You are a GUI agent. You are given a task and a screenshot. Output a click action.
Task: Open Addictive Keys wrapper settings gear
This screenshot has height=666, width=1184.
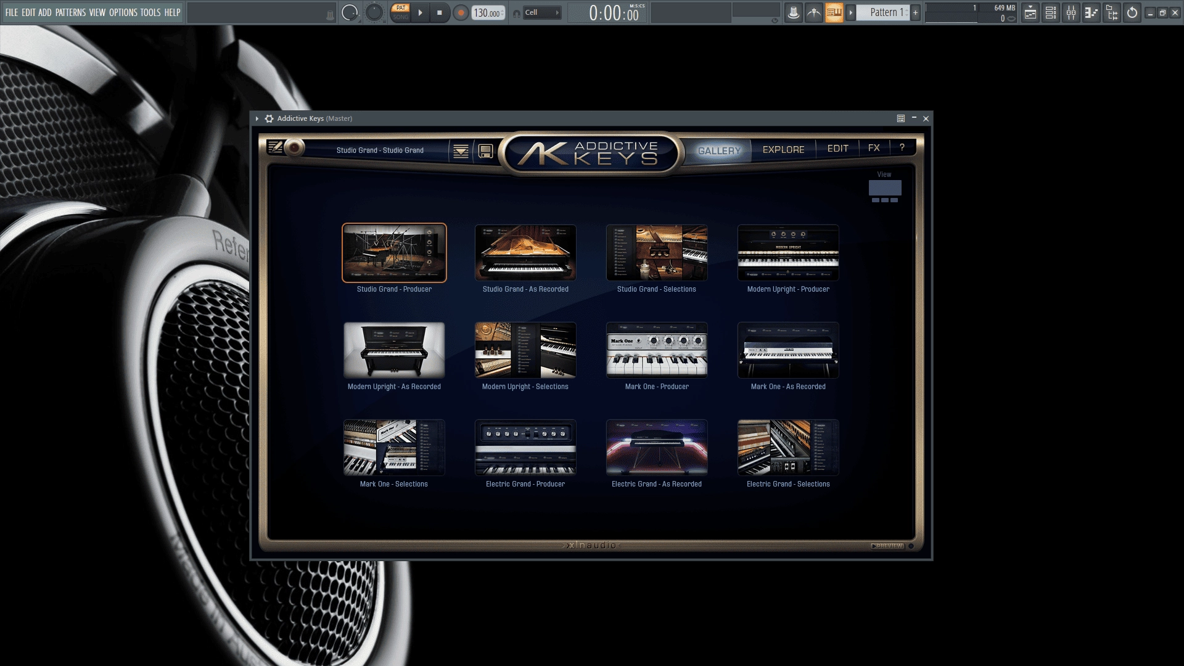pyautogui.click(x=269, y=118)
